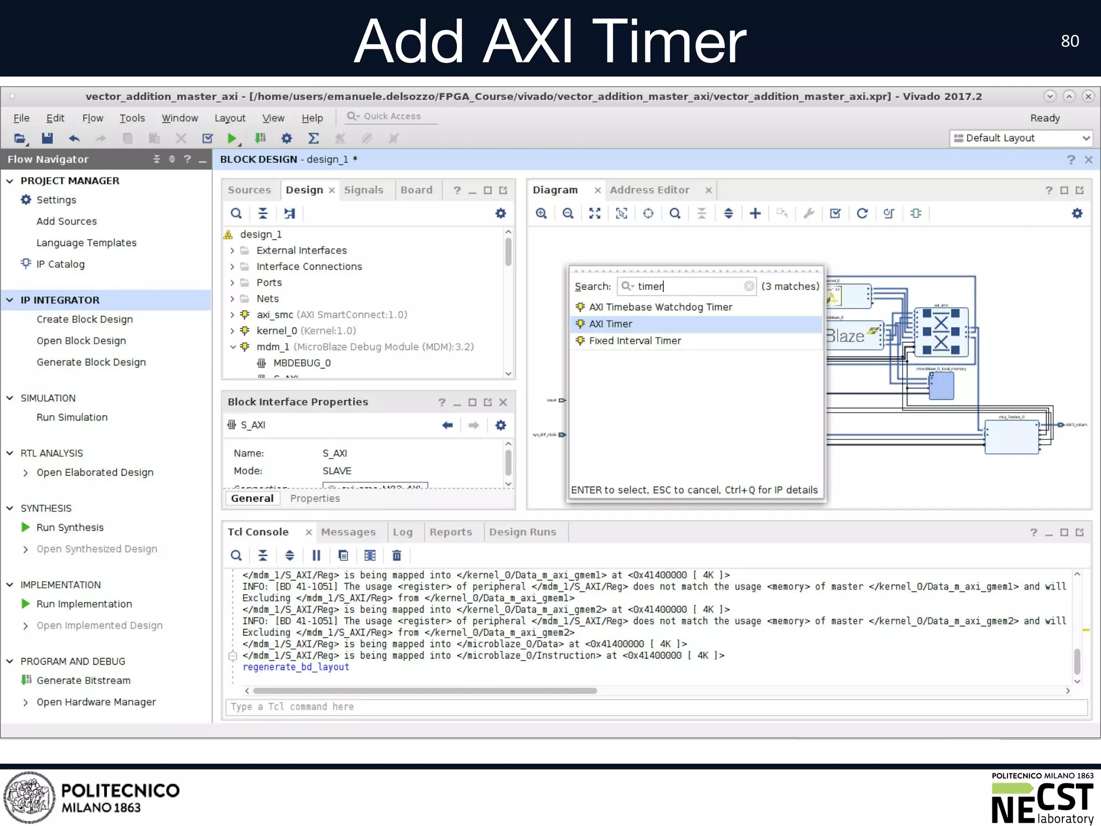
Task: Switch to the Messages tab
Action: (x=348, y=532)
